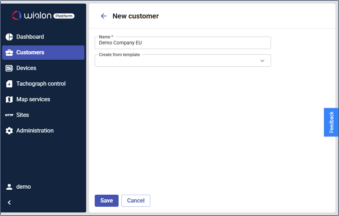Image resolution: width=339 pixels, height=216 pixels.
Task: Collapse the sidebar with the chevron
Action: (x=9, y=202)
